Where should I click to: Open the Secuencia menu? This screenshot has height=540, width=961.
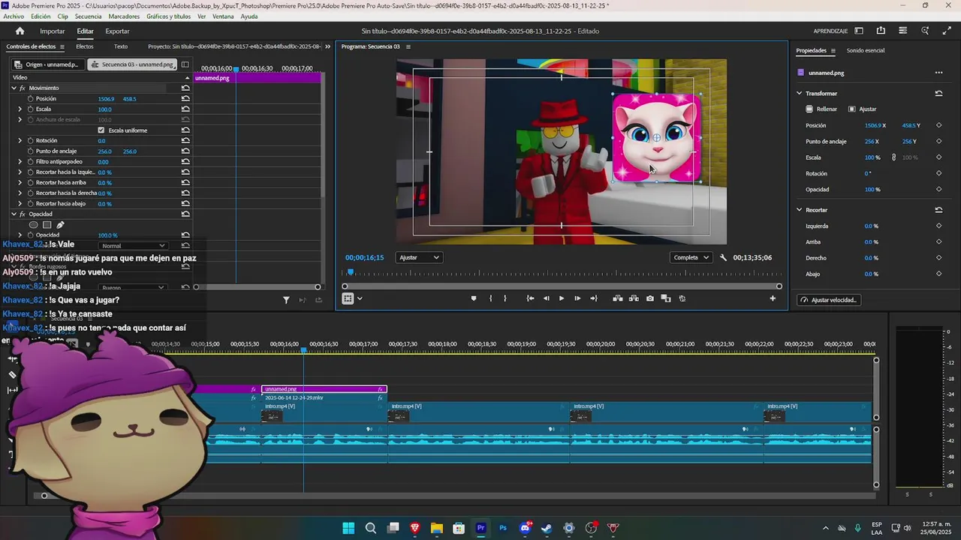(89, 16)
